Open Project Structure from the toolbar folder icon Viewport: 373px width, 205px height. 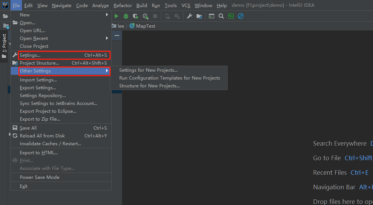199,16
